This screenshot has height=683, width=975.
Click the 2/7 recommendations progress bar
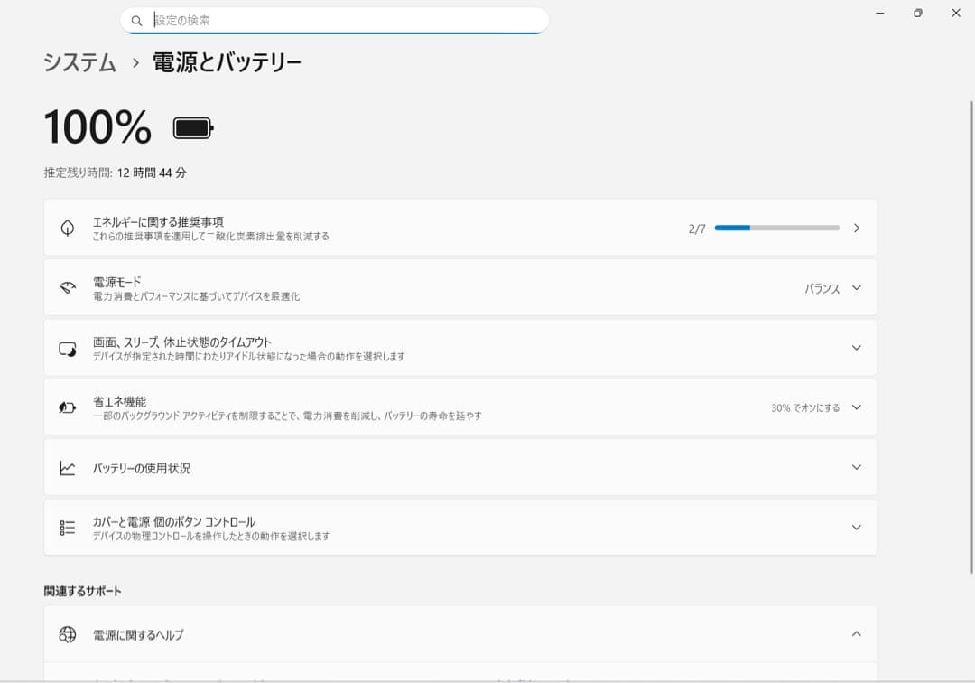click(x=776, y=228)
